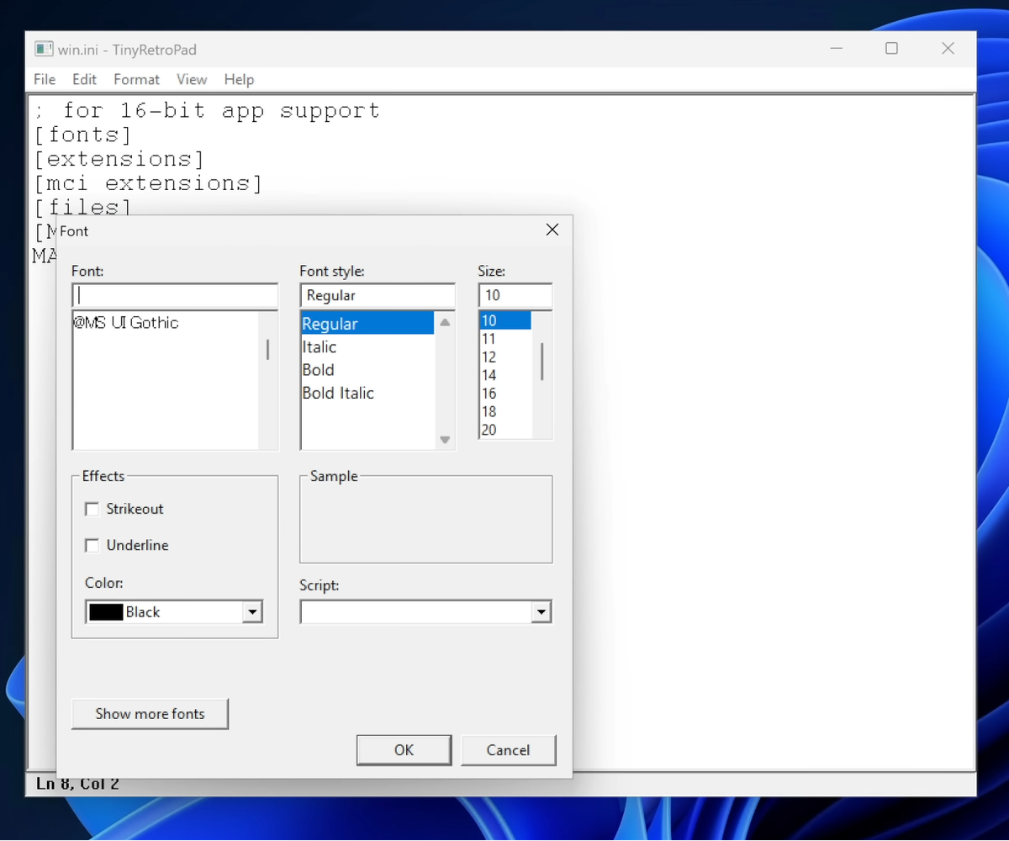
Task: Click the Font style list up arrow
Action: coord(445,322)
